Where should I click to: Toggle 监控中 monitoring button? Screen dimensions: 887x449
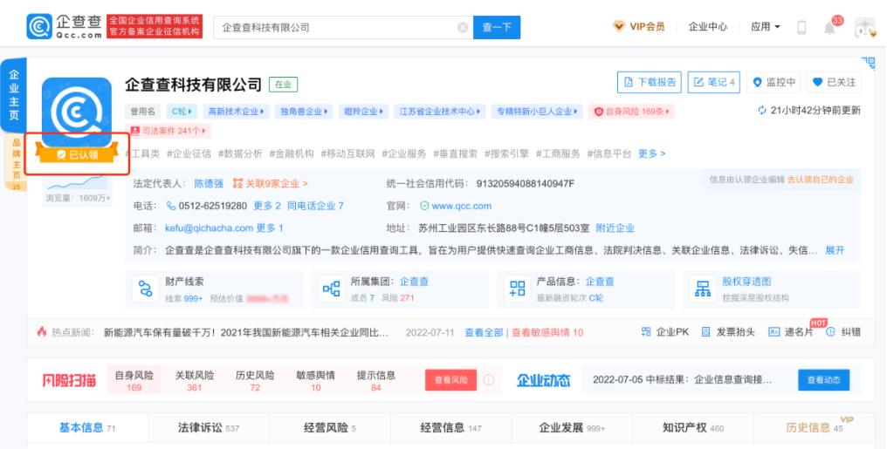774,83
